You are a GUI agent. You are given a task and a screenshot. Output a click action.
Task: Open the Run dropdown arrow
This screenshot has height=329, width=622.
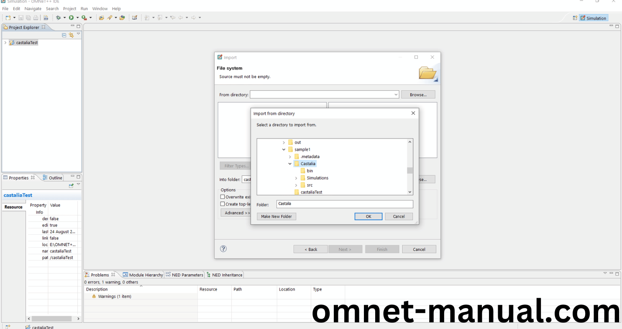click(77, 18)
